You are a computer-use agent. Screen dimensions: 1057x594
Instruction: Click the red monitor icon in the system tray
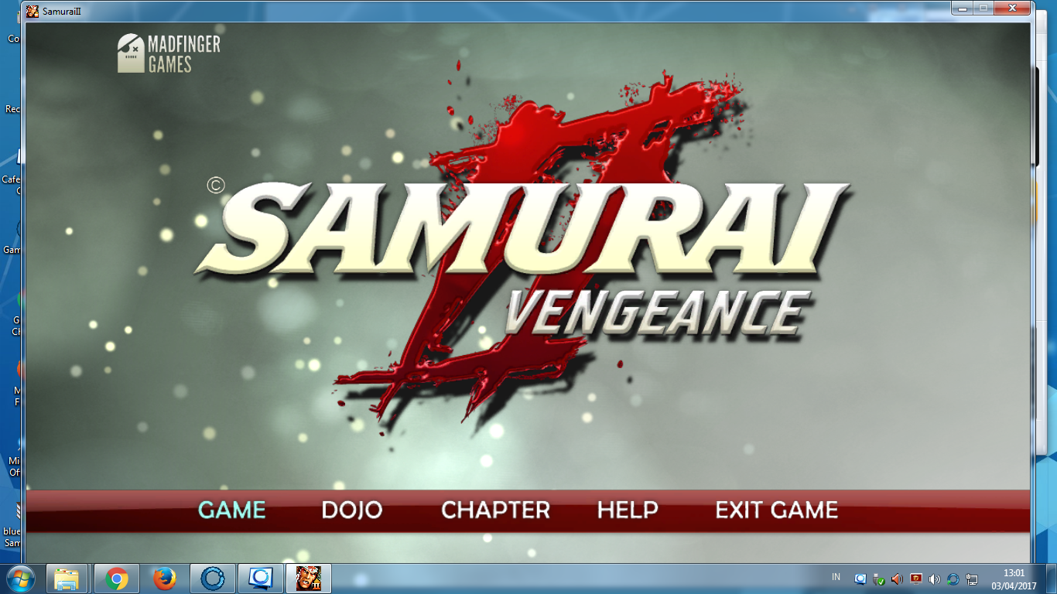point(916,578)
